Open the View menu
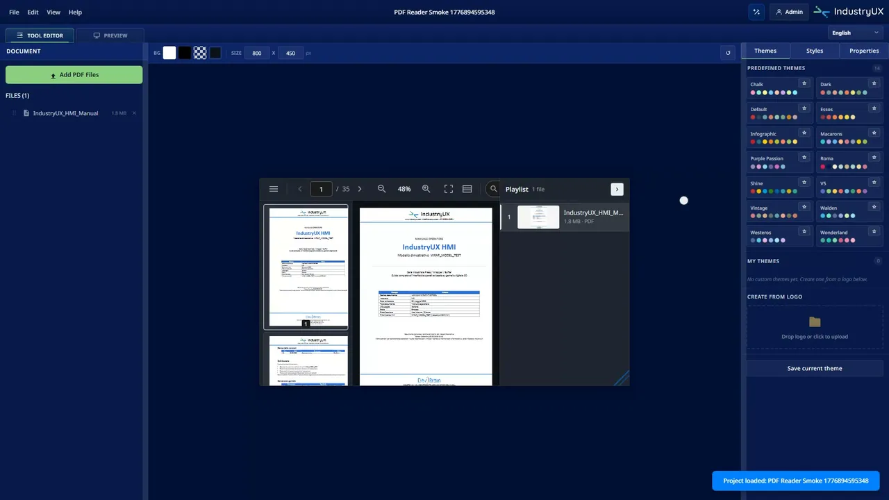The width and height of the screenshot is (889, 500). (53, 12)
